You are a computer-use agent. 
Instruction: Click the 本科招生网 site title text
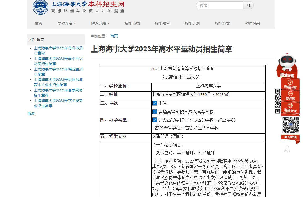[x=106, y=4]
